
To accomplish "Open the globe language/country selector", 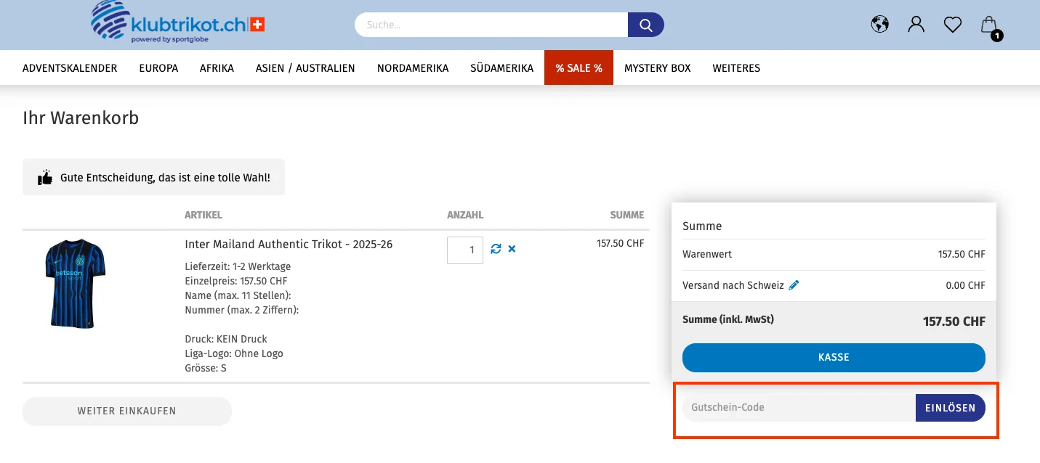I will point(880,25).
